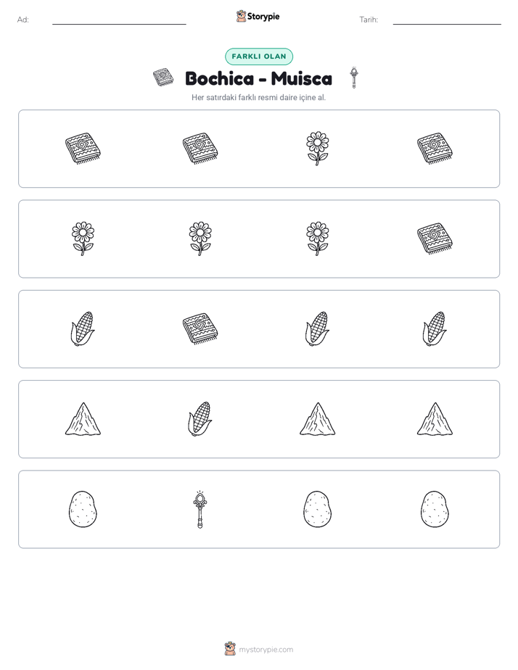518x670 pixels.
Task: Click the last mountain in the fourth row
Action: pos(435,419)
